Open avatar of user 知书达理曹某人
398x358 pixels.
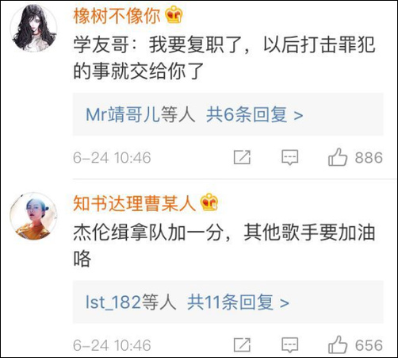(x=33, y=216)
